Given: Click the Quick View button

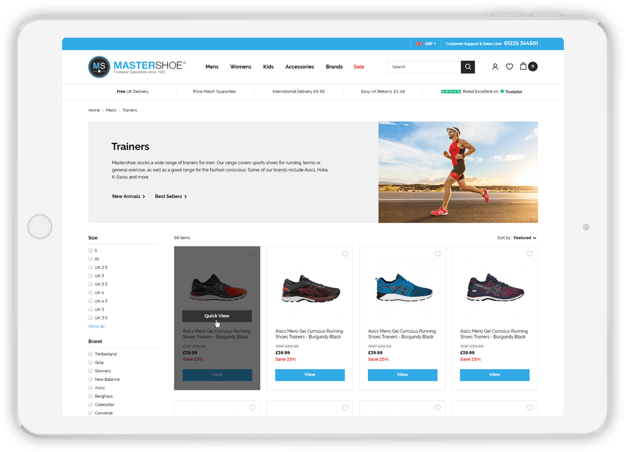Looking at the screenshot, I should point(217,316).
